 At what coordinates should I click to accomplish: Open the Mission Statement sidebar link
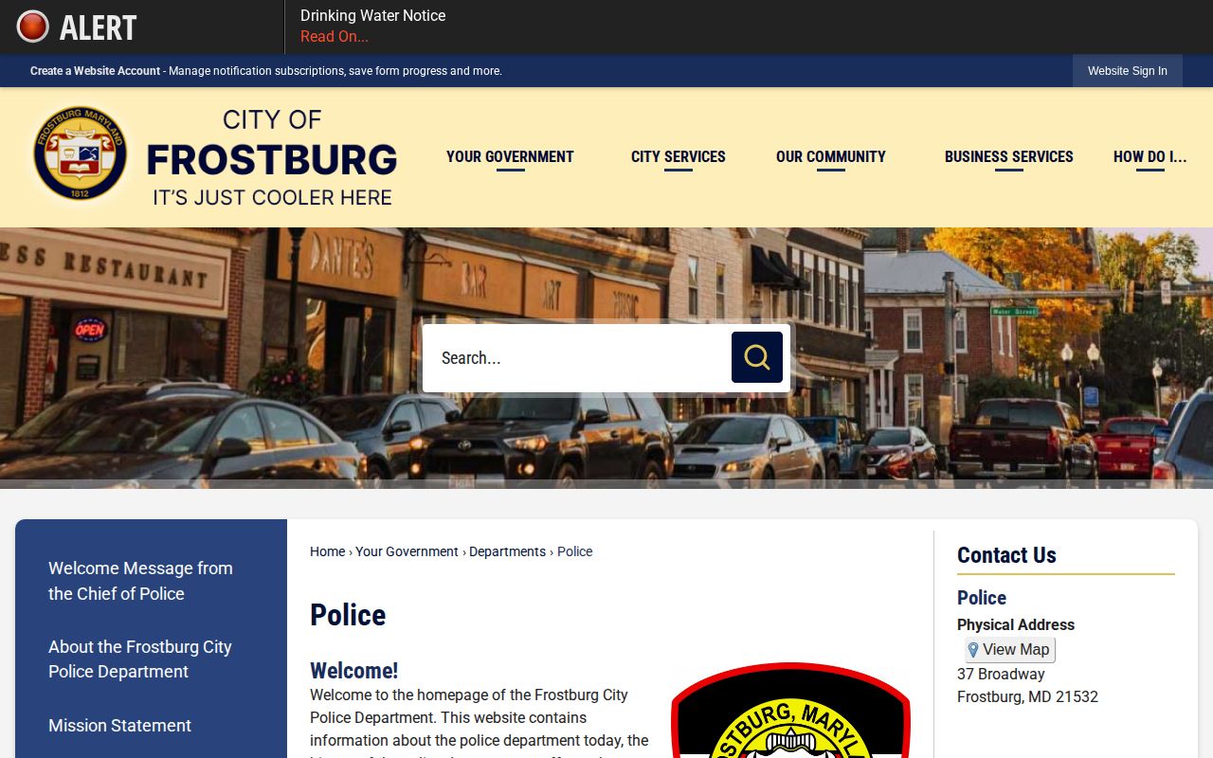119,726
